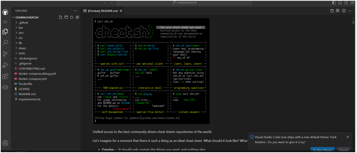Click New Folder icon in explorer header
The image size is (357, 153).
[x=66, y=17]
